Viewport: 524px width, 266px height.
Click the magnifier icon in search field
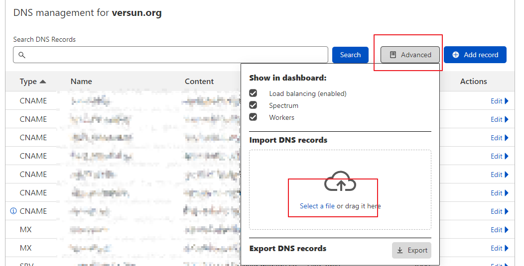pyautogui.click(x=21, y=55)
